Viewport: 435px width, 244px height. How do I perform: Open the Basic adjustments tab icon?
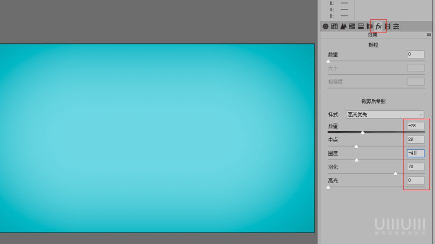(325, 26)
